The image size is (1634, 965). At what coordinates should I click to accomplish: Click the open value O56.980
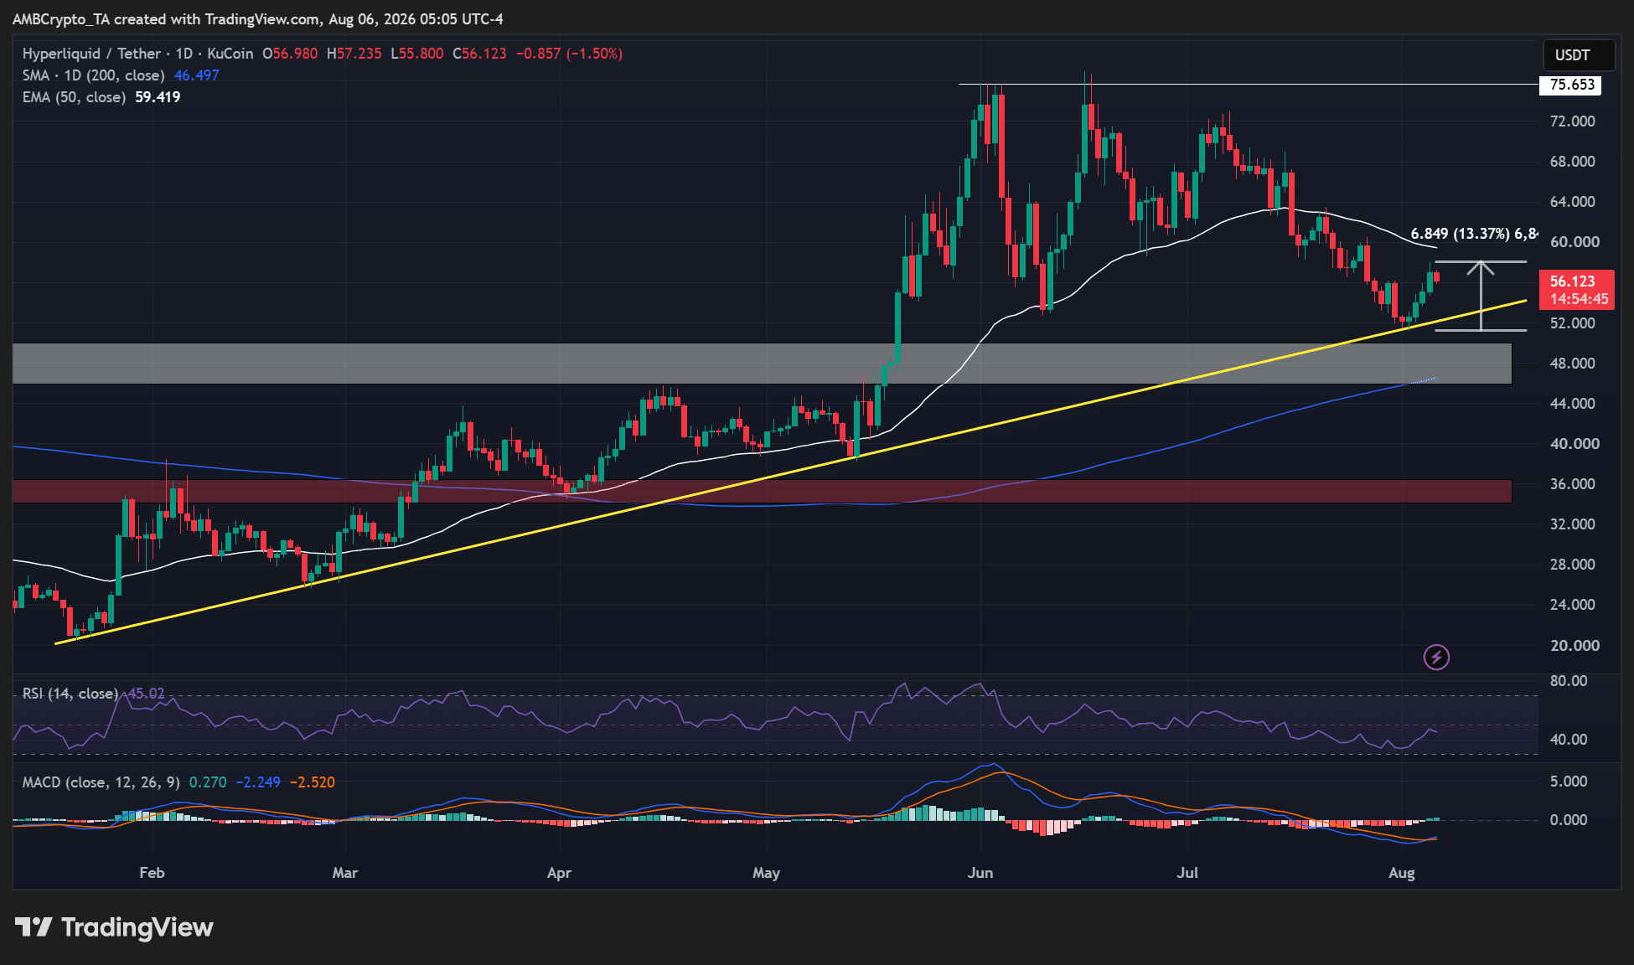pos(290,54)
